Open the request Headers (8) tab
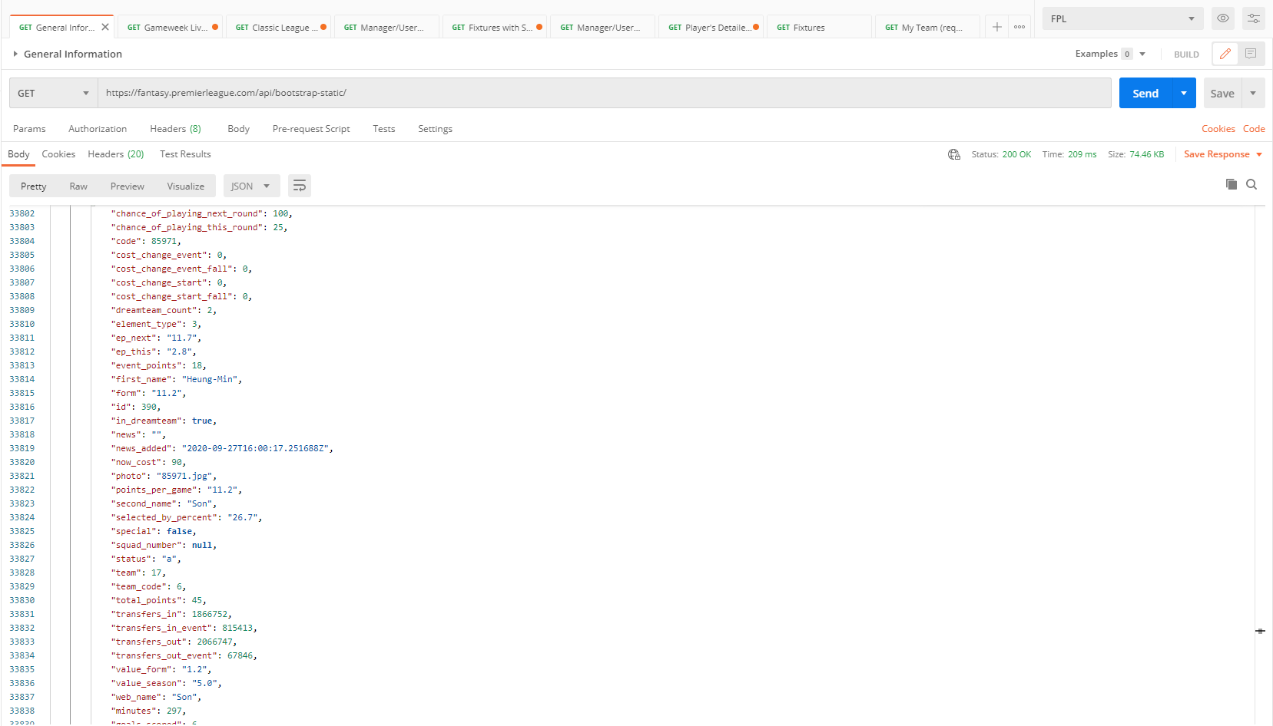Screen dimensions: 1273x726 click(x=175, y=129)
